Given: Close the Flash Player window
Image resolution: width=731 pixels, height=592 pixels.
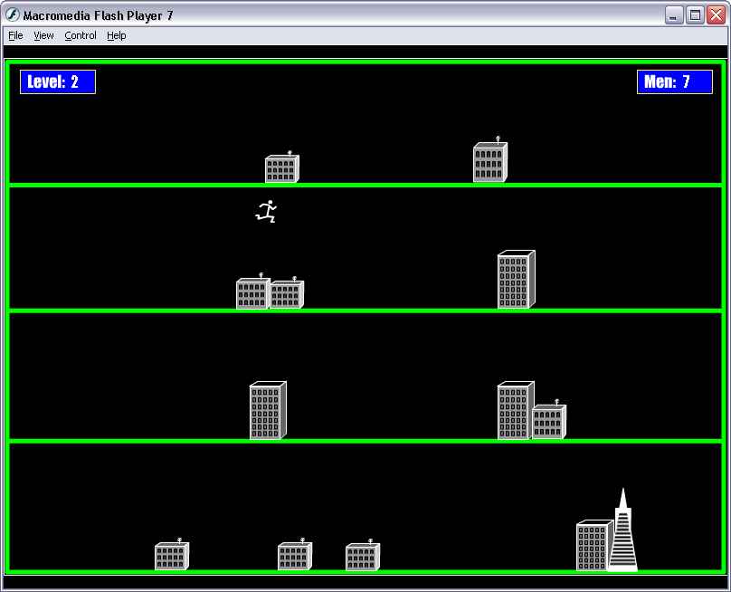Looking at the screenshot, I should click(716, 15).
